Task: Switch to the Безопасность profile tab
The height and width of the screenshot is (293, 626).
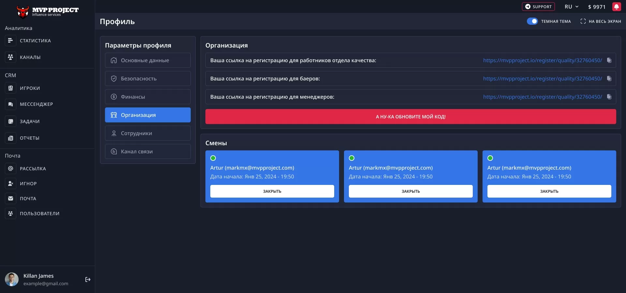Action: [147, 78]
